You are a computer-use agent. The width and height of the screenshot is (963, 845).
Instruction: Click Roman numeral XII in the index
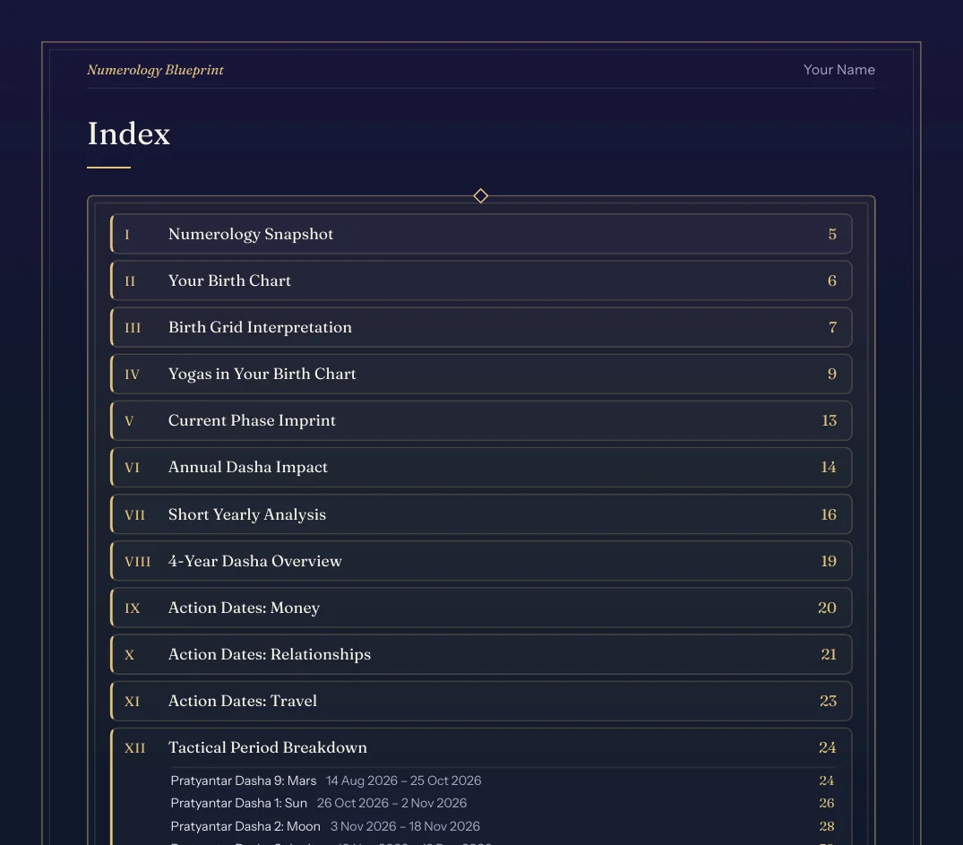135,748
